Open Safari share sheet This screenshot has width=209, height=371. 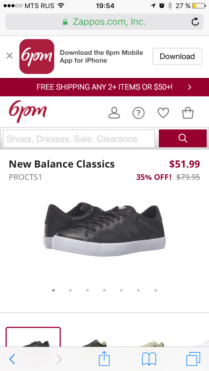click(104, 358)
